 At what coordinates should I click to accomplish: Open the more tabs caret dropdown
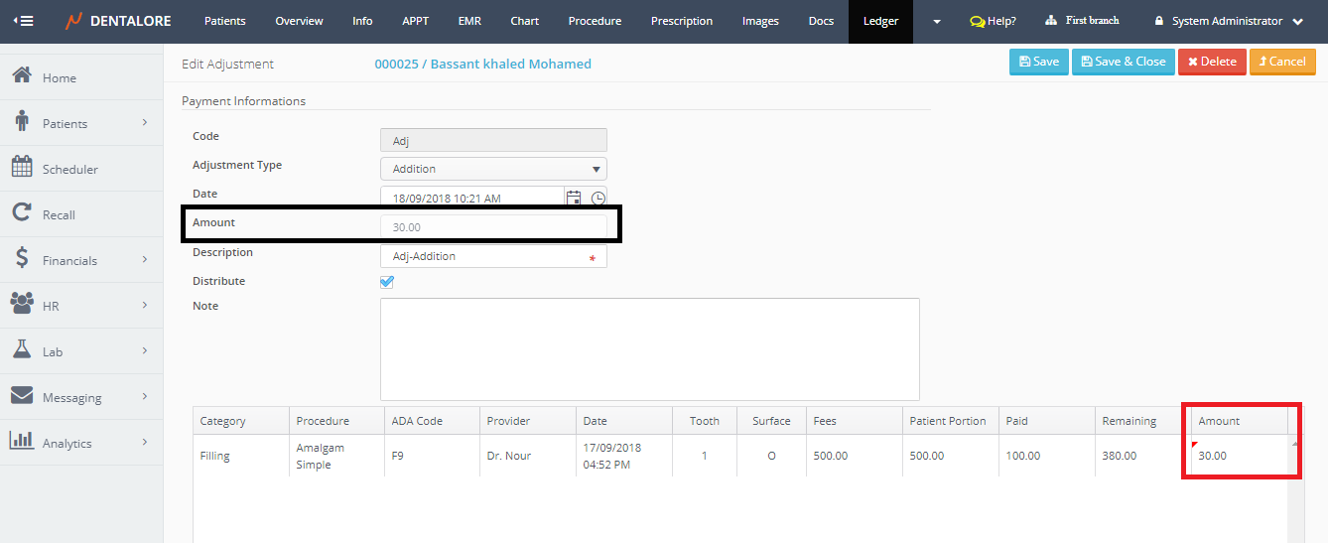tap(937, 21)
